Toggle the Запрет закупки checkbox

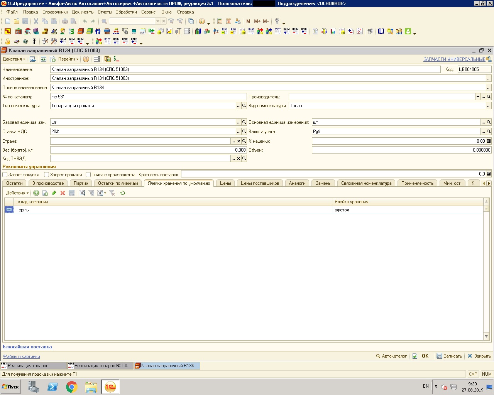pos(5,175)
